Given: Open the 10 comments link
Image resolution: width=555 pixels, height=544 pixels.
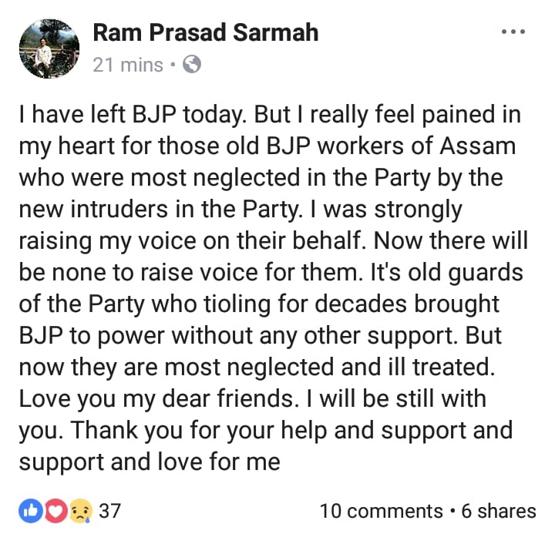Looking at the screenshot, I should click(x=382, y=511).
